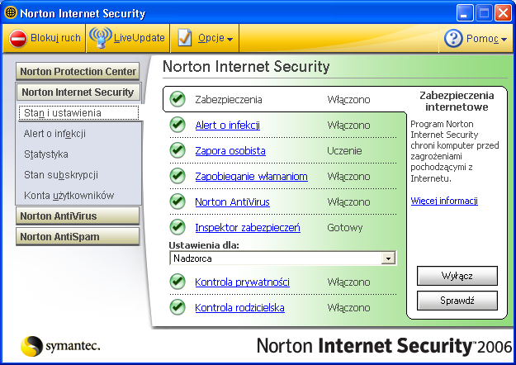Click the Pomoc question mark icon

[x=453, y=38]
